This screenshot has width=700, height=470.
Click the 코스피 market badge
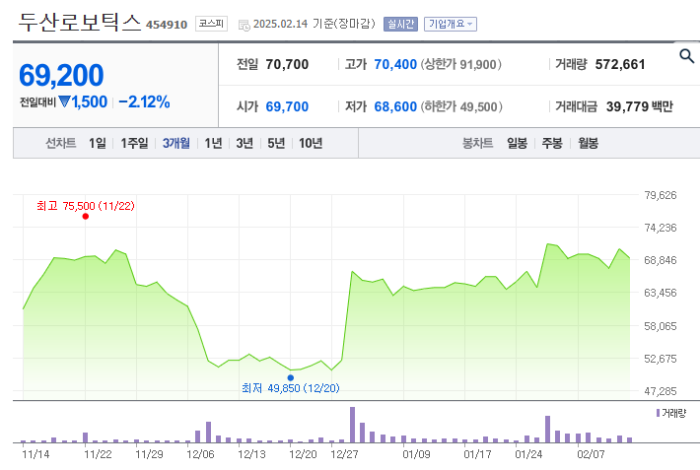211,24
